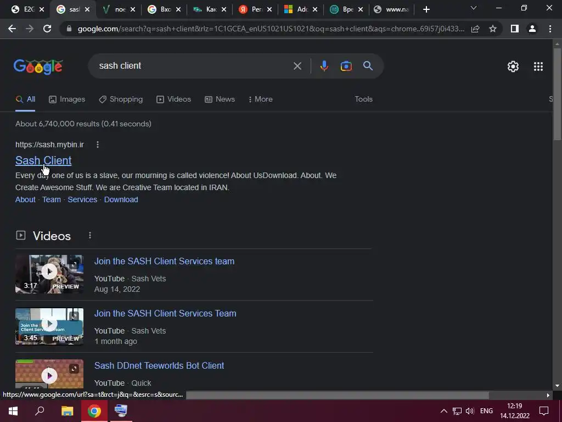Open the taskbar clock and date

pyautogui.click(x=515, y=411)
